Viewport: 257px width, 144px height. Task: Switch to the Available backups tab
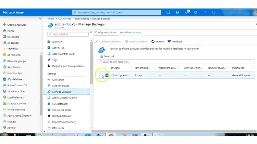(131, 32)
